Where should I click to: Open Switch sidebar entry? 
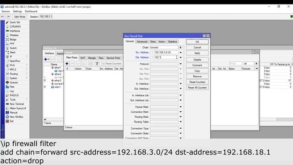point(13,48)
